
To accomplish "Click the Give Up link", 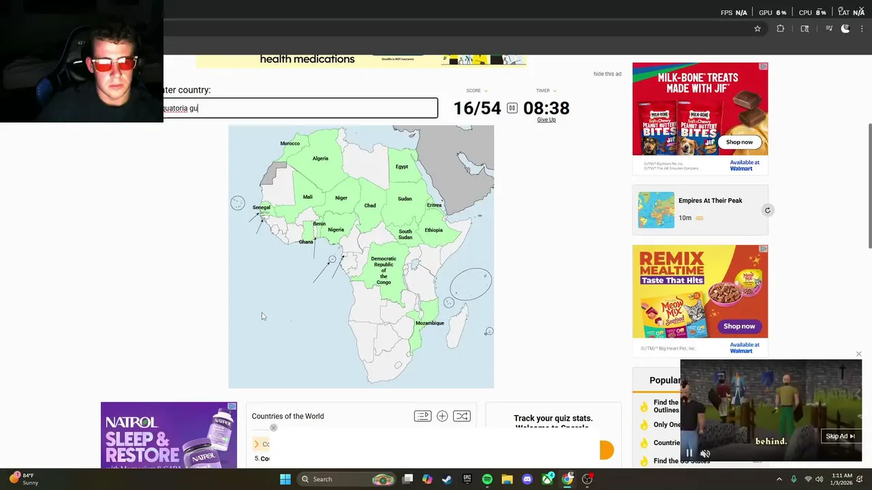I will click(x=546, y=120).
